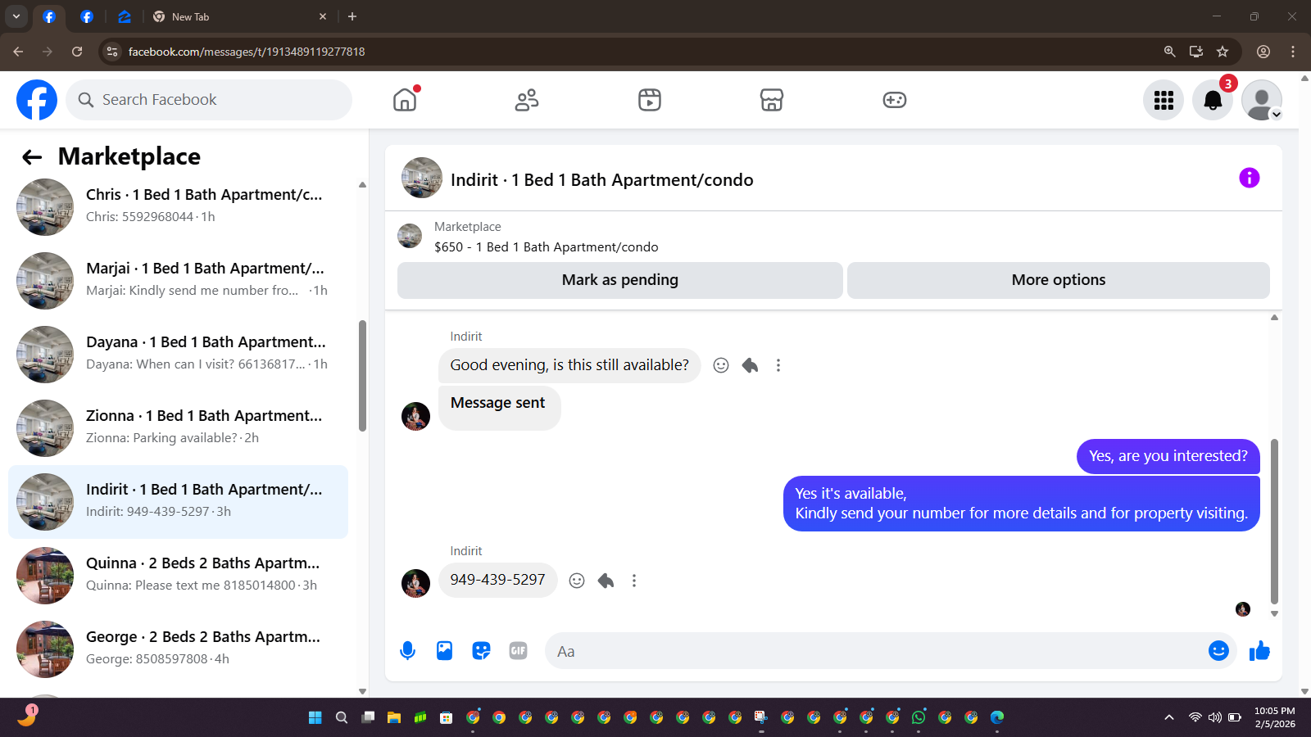
Task: Reply to the 949-439-5297 message
Action: [x=606, y=581]
